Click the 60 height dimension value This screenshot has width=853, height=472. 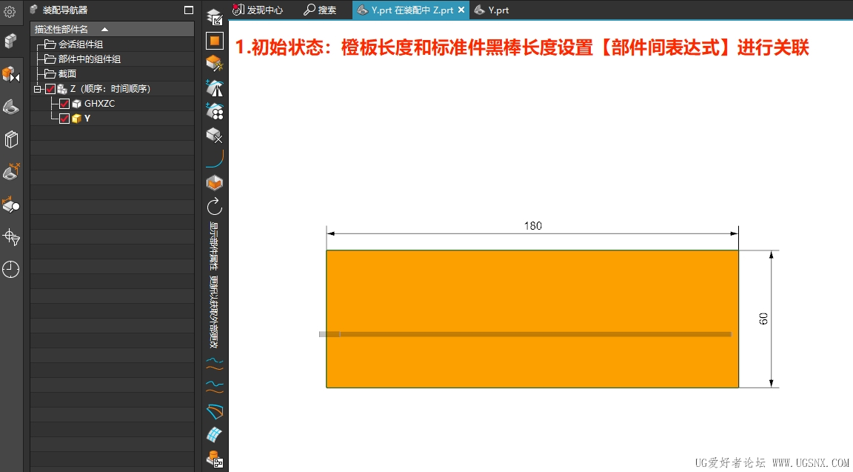pos(764,319)
